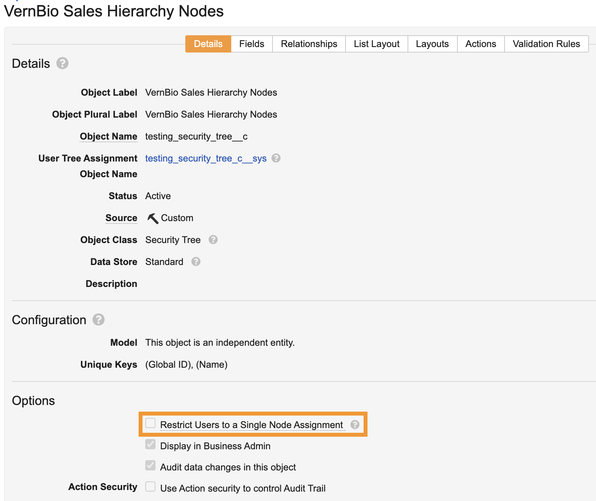Click the Display in Business Admin label text
Image resolution: width=596 pixels, height=501 pixels.
215,446
